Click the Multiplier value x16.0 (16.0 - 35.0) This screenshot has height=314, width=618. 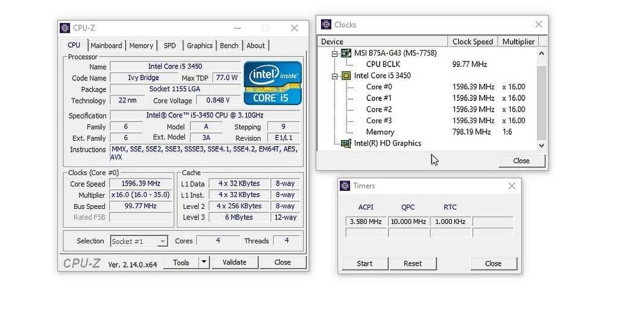141,195
